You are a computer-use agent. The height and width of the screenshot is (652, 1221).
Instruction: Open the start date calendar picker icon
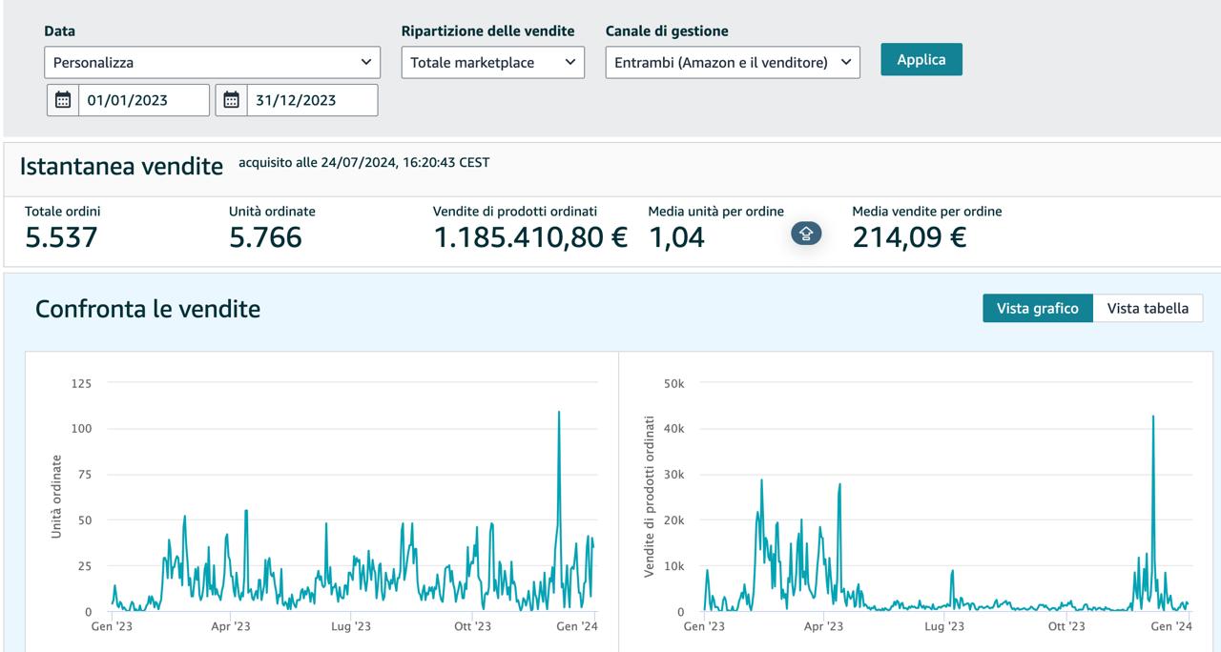[63, 100]
